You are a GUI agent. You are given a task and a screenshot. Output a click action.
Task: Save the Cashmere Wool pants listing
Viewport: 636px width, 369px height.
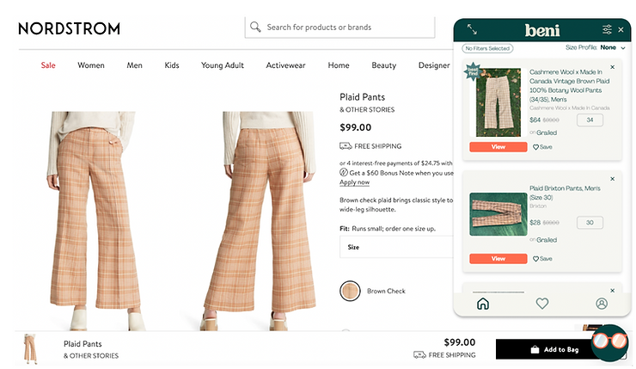(x=542, y=147)
